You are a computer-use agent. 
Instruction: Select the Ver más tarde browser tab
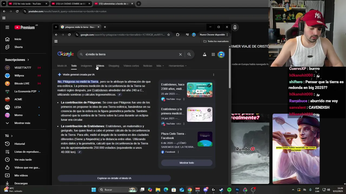click(28, 4)
